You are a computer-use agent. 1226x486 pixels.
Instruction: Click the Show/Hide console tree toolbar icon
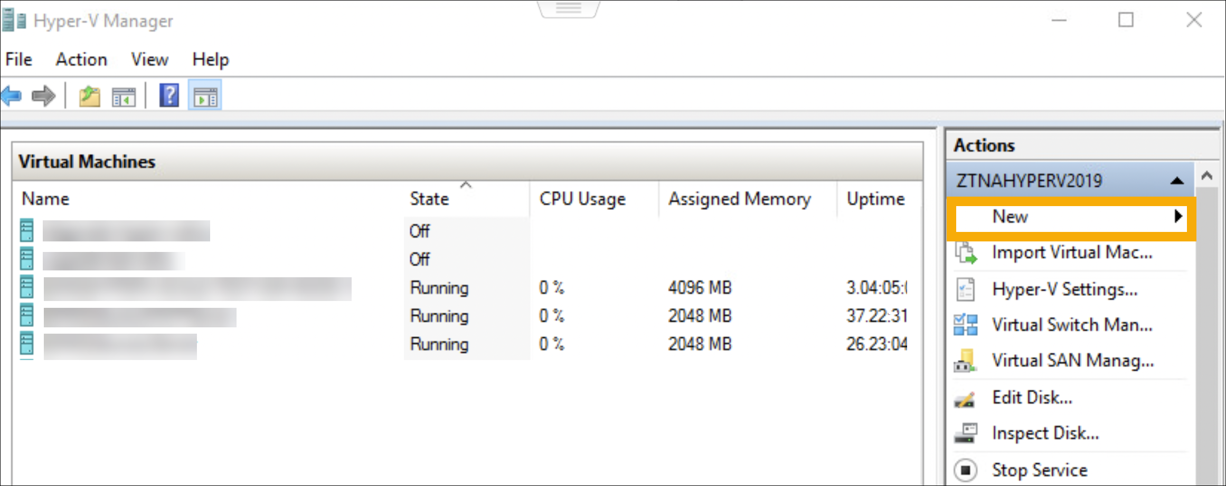coord(124,95)
